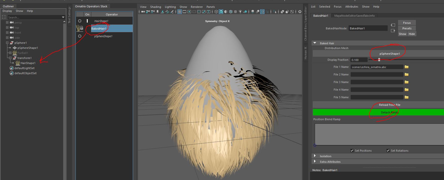Click the Exposure aperture icon
The image size is (444, 180).
pyautogui.click(x=300, y=12)
